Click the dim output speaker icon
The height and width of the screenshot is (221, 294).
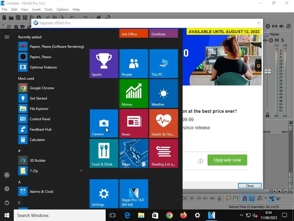click(x=282, y=26)
